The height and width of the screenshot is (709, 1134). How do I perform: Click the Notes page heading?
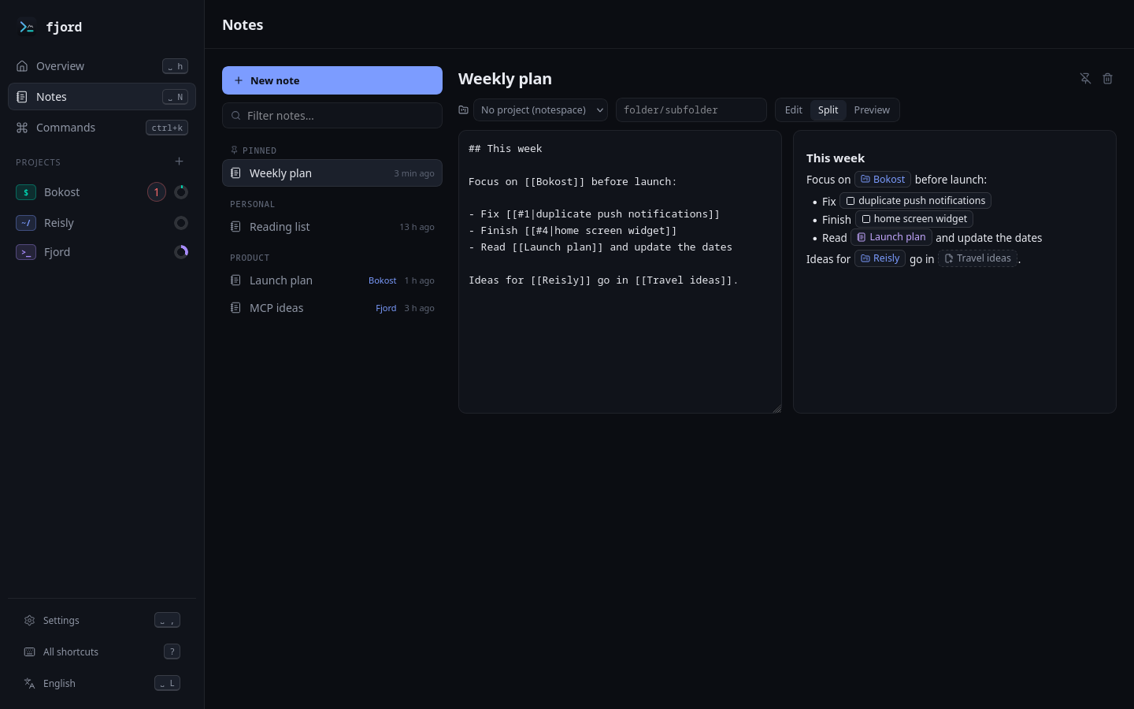pyautogui.click(x=243, y=25)
